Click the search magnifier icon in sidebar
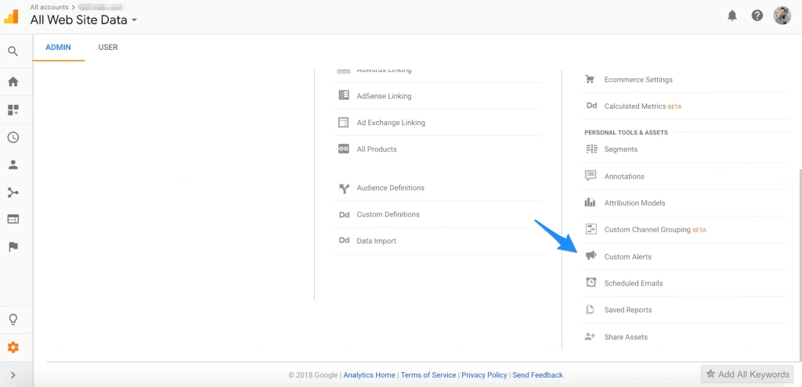 pyautogui.click(x=13, y=52)
